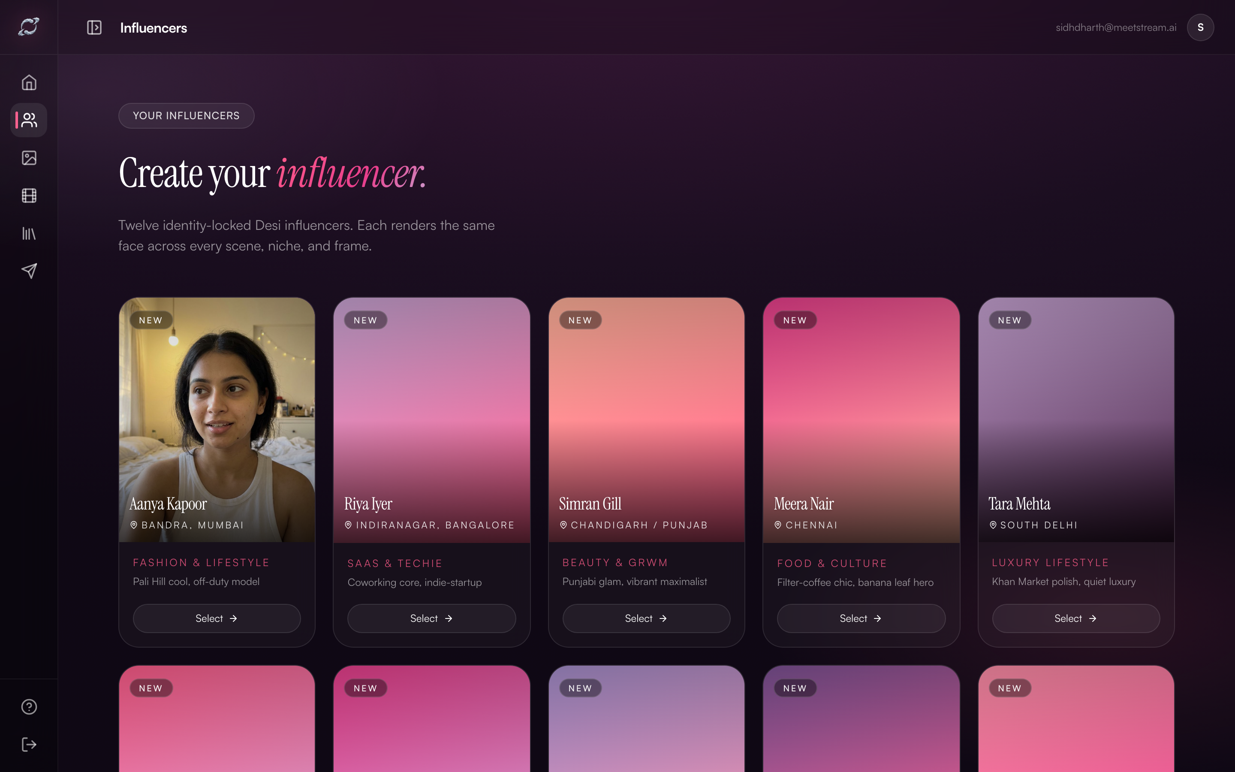Click the 'Aanya Kapoor' name text
This screenshot has height=772, width=1235.
[x=168, y=504]
